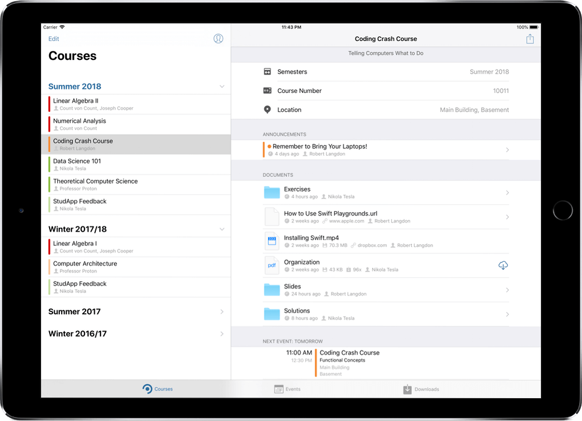
Task: Click the green color bar of Data Science 101
Action: click(x=50, y=164)
